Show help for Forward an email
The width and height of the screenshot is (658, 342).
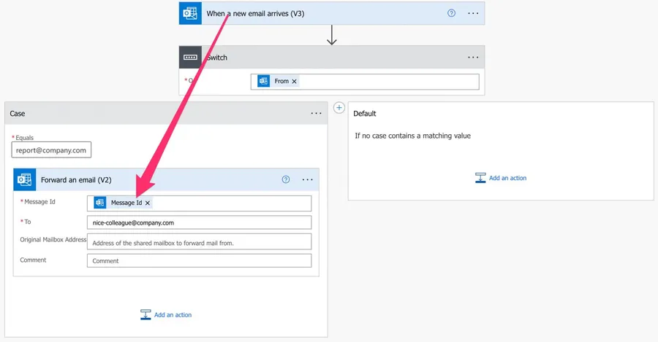tap(286, 179)
